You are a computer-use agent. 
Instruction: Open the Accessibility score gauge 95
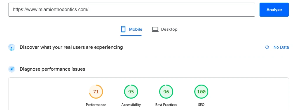point(131,92)
